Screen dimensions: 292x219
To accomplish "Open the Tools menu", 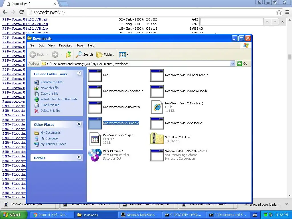I will coord(80,45).
